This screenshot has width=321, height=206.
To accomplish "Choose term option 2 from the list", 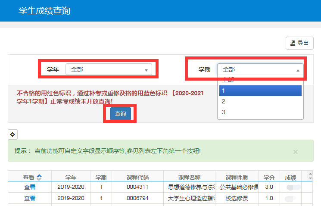I will [x=260, y=101].
